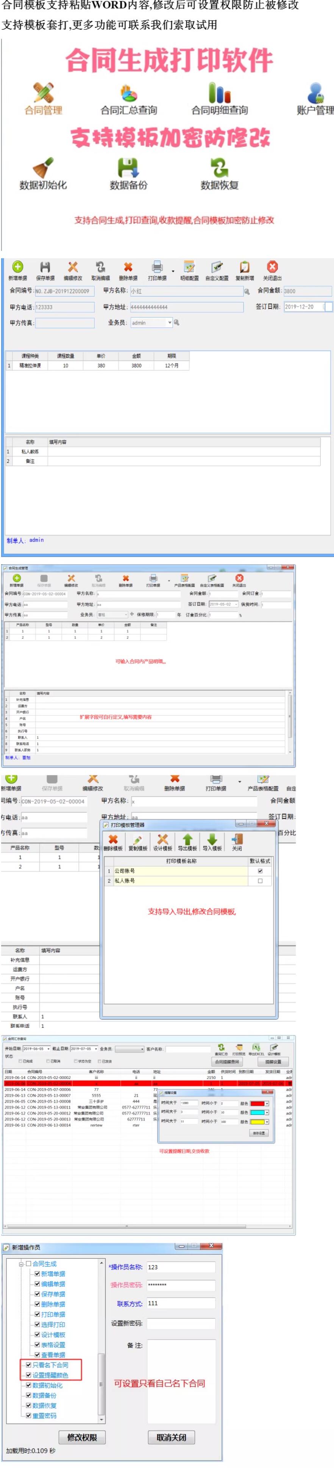The width and height of the screenshot is (334, 1468).
Task: Click 取消编辑 in the ZJB-201912200009 contract form
Action: (x=100, y=271)
